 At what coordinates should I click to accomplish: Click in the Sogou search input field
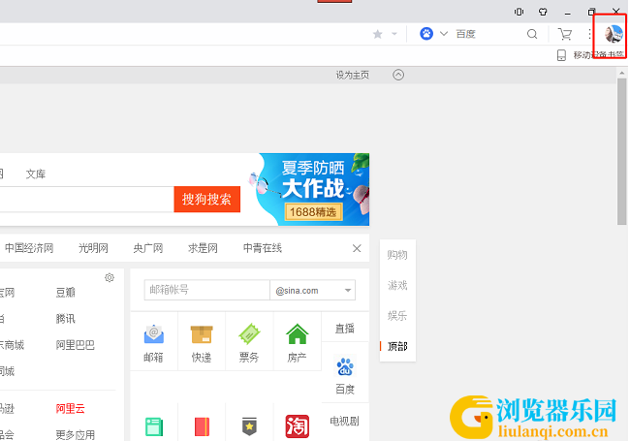click(x=86, y=200)
